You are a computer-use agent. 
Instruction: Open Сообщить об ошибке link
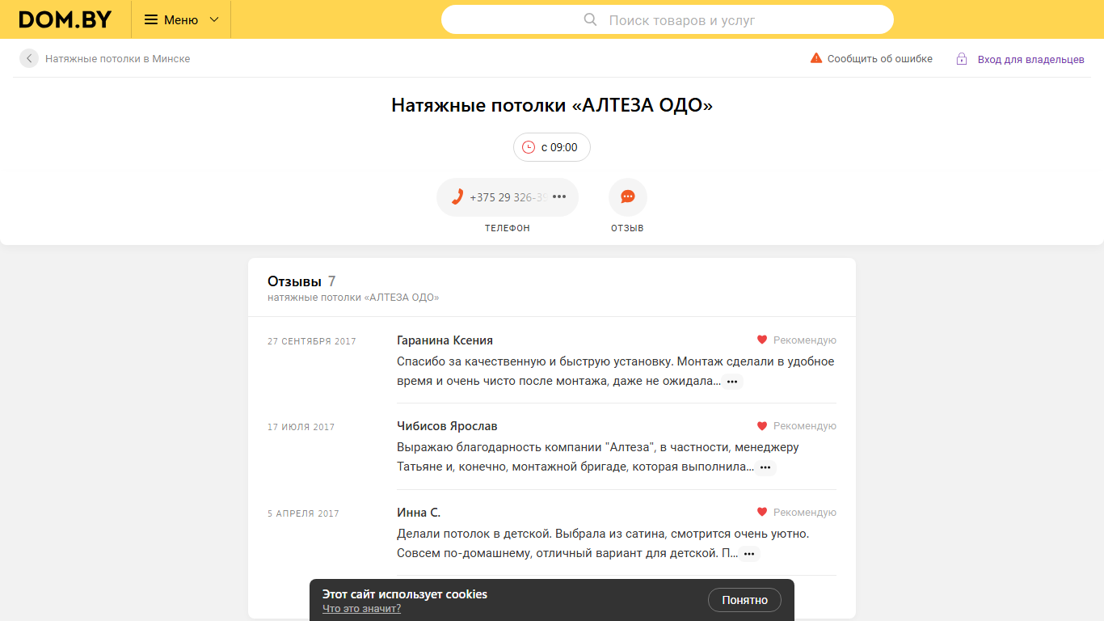880,58
